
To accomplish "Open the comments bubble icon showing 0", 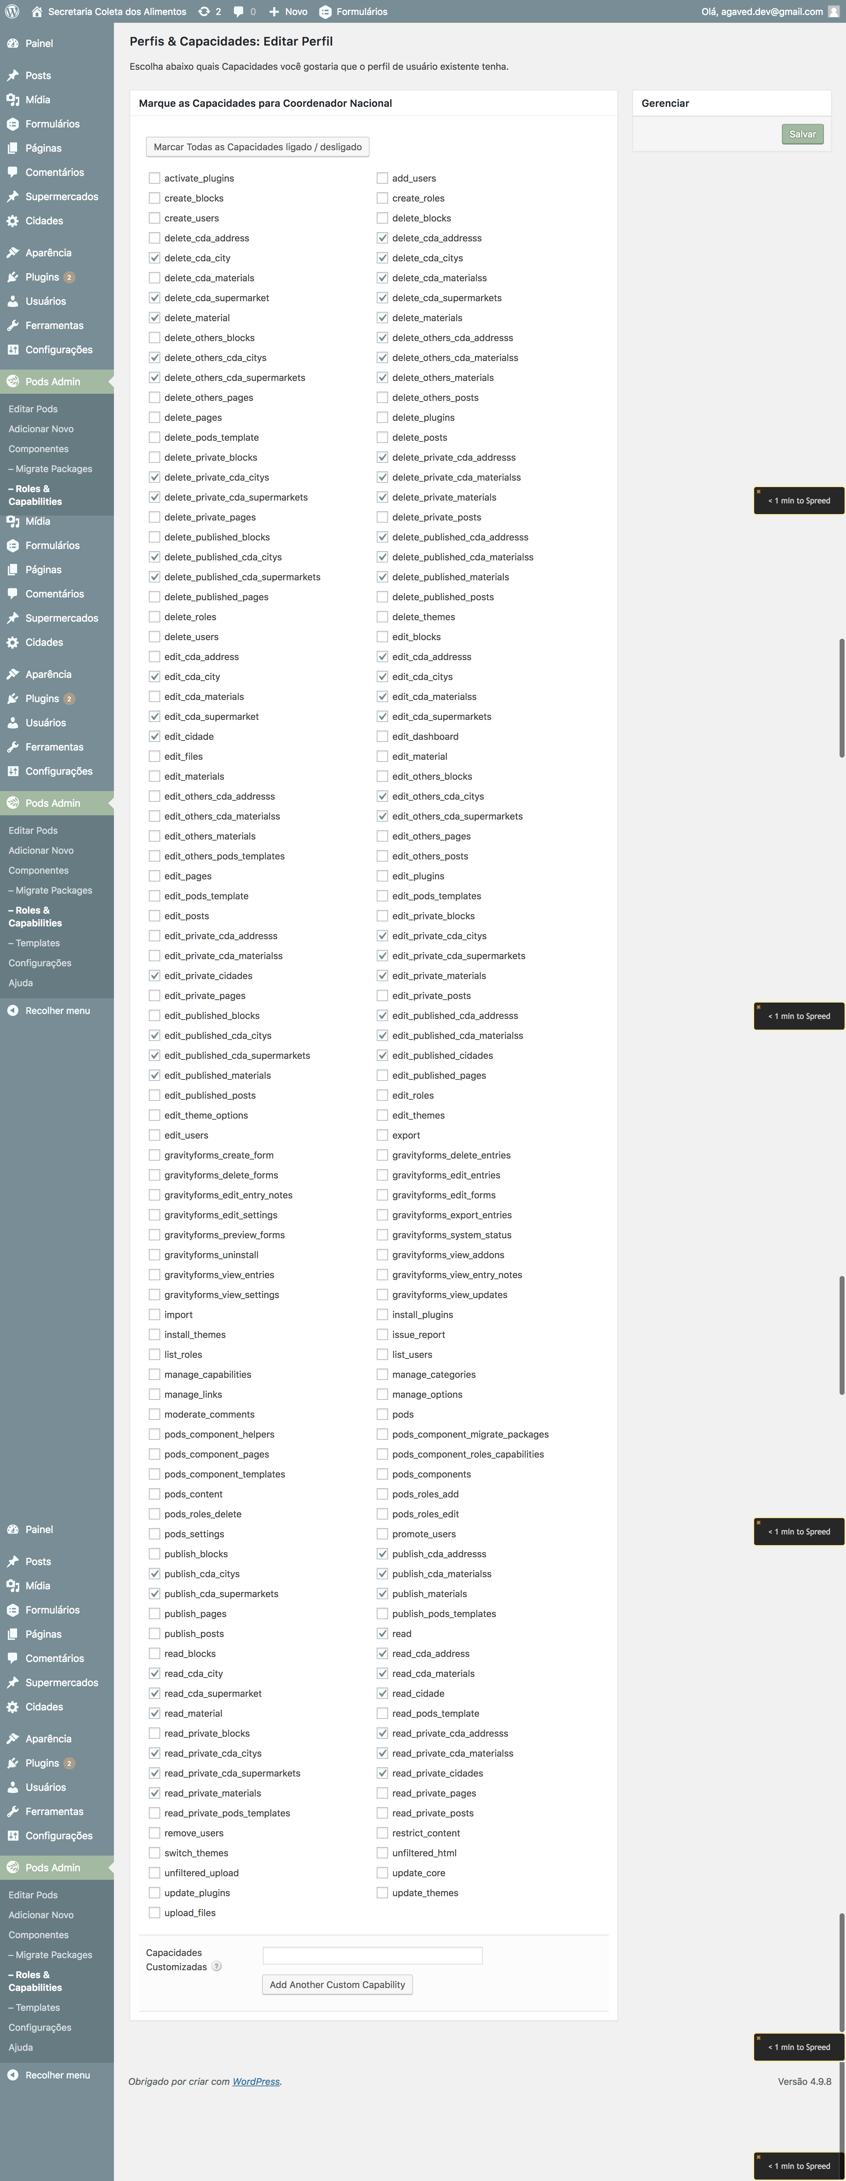I will [239, 12].
